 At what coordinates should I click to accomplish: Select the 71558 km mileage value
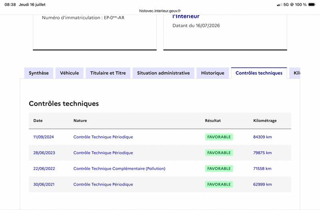pos(262,168)
